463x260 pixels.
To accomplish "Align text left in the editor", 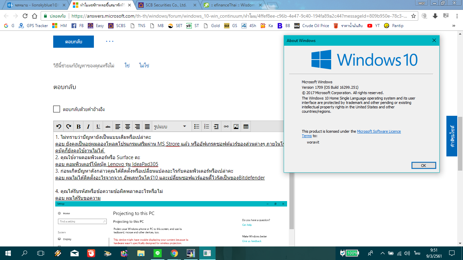I will point(118,127).
